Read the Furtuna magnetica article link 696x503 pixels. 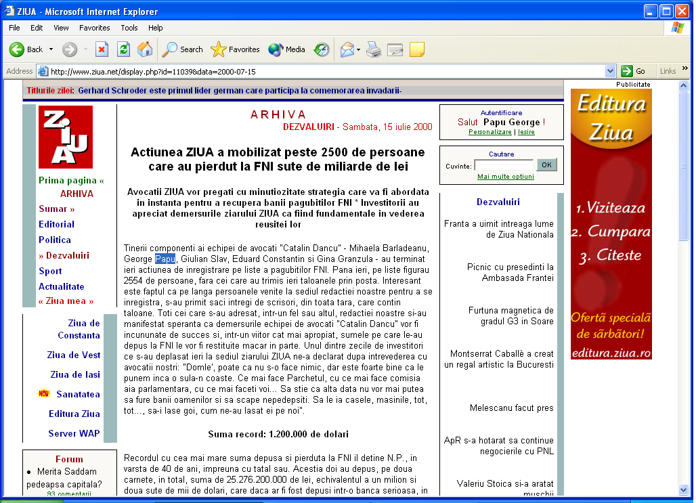point(511,315)
